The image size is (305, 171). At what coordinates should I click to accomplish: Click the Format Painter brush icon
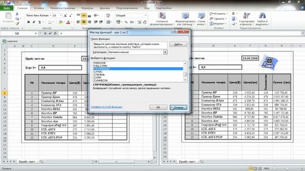pyautogui.click(x=17, y=23)
